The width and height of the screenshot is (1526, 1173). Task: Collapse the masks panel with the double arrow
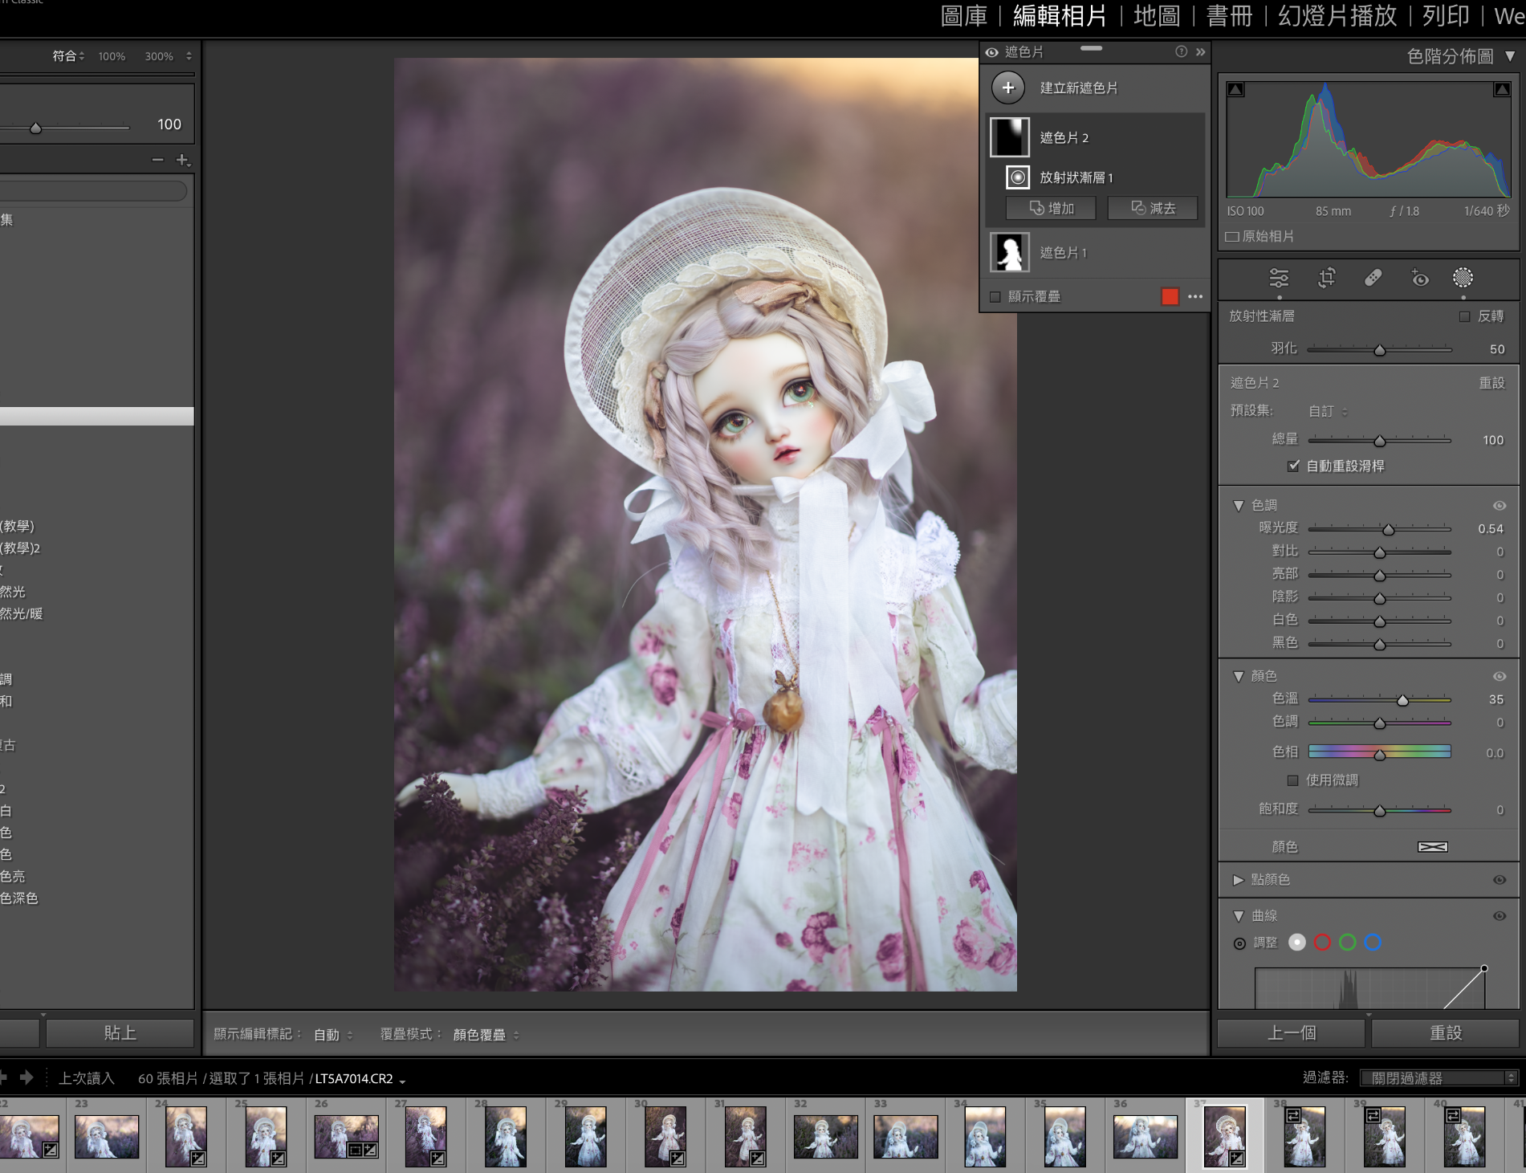[1200, 51]
